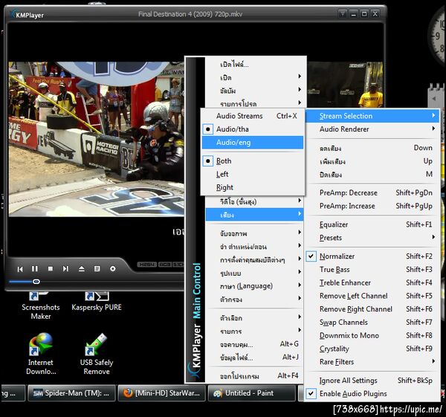This screenshot has width=446, height=417.
Task: Click PreAmp: Decrease
Action: click(x=372, y=193)
